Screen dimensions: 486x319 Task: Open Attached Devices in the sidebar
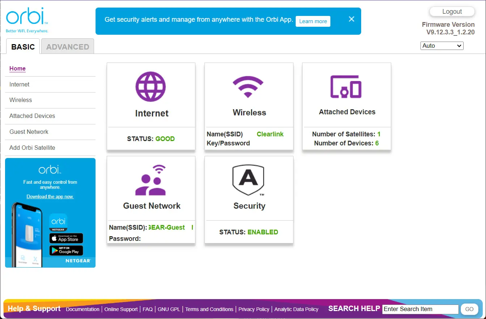coord(32,116)
